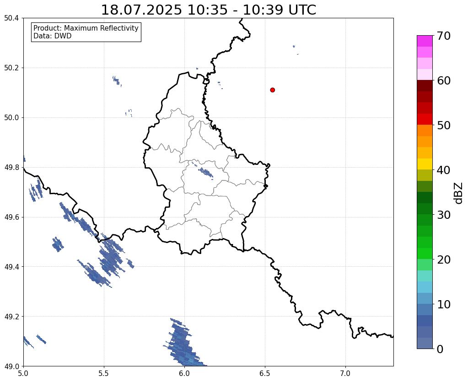Click longitude axis label 5.0
This screenshot has width=468, height=381.
tap(23, 374)
